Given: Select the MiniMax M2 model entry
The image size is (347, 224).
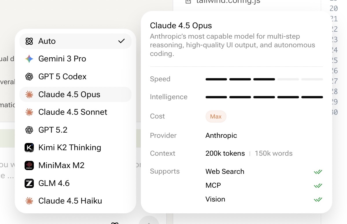Looking at the screenshot, I should 61,165.
